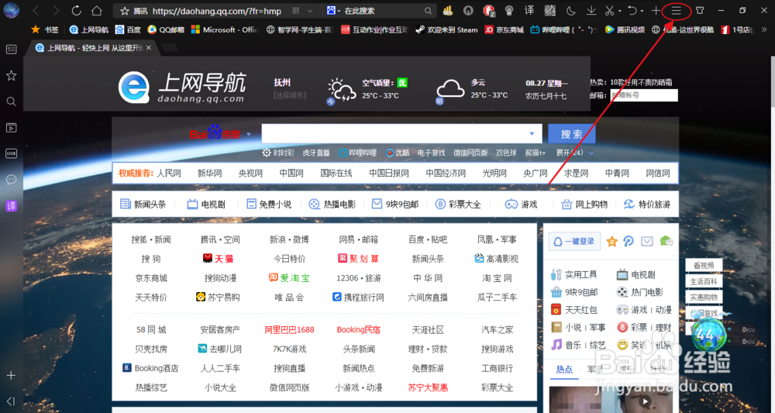Click the WeChat icon in the login panel
The image size is (775, 413).
(x=666, y=240)
